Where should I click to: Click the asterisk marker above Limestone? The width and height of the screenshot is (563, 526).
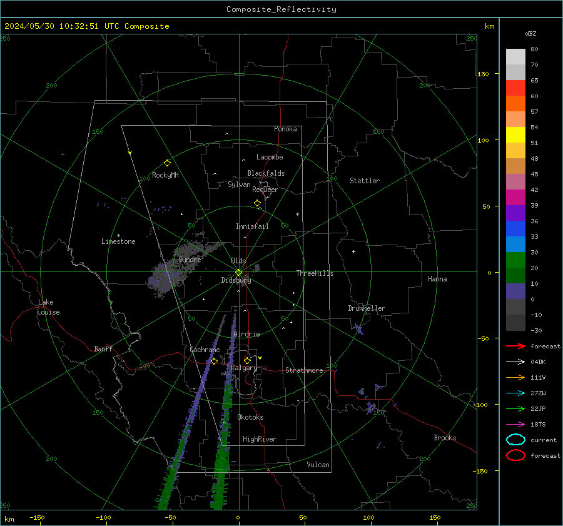pos(118,236)
